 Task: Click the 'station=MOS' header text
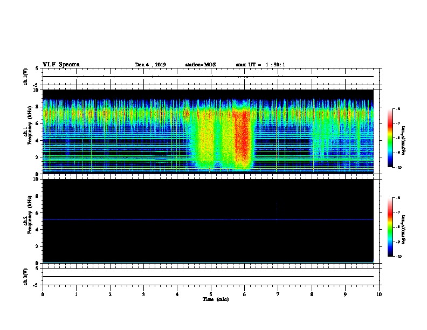(x=201, y=65)
